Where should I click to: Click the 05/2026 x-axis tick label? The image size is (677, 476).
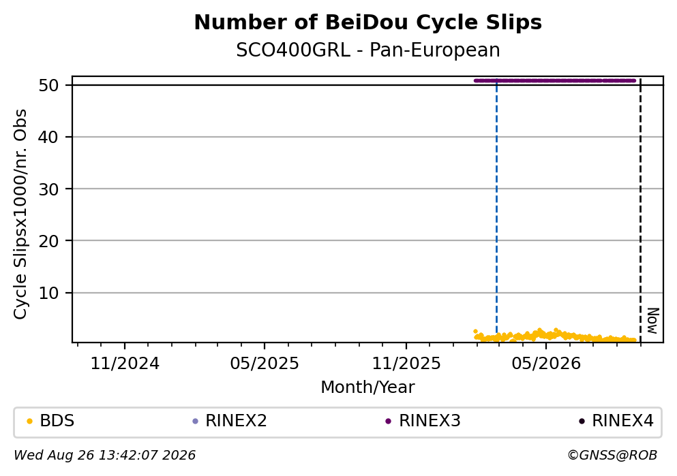pos(546,364)
